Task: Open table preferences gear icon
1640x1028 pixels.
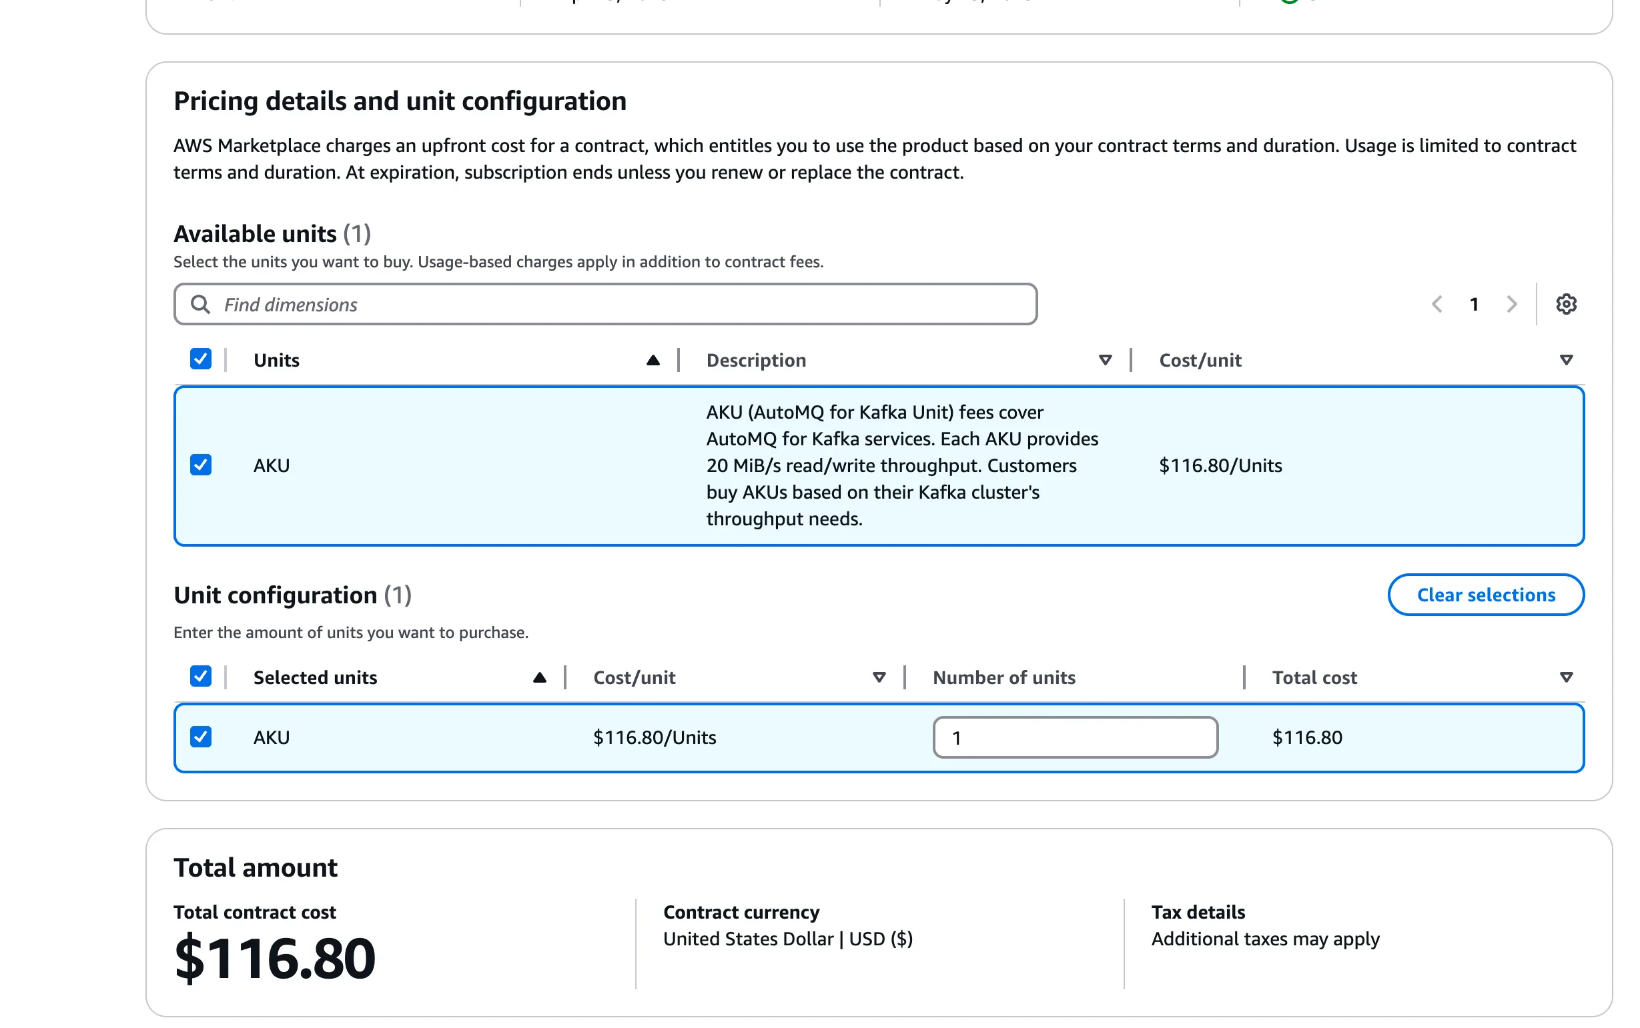Action: (x=1565, y=304)
